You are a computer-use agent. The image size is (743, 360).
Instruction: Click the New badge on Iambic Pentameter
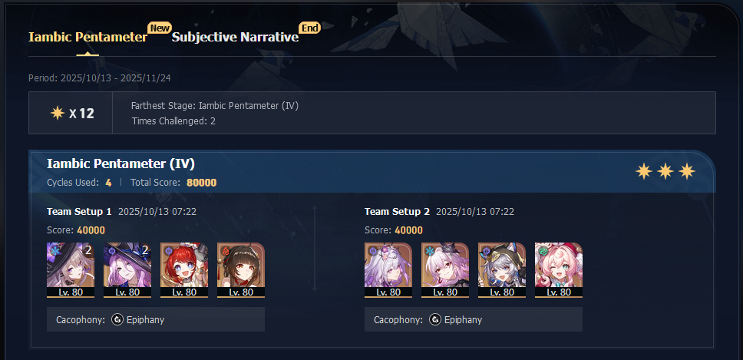pos(160,28)
